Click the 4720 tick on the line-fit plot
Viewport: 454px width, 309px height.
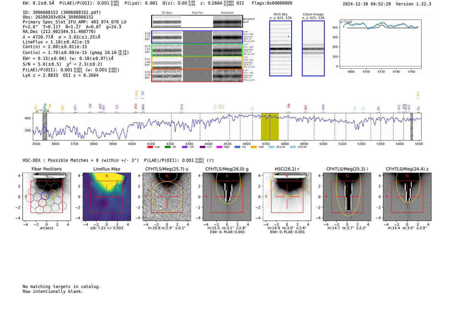click(381, 72)
